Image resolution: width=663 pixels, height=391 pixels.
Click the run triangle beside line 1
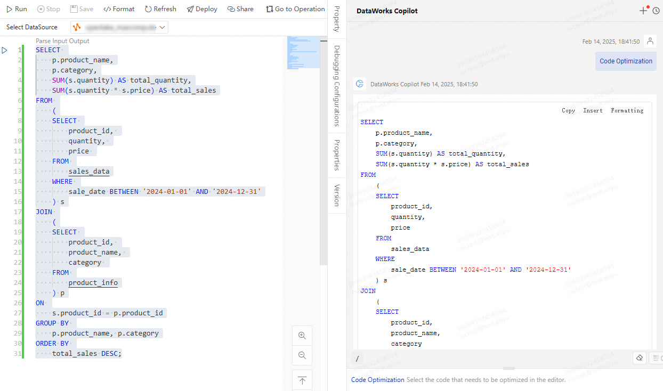pyautogui.click(x=5, y=50)
